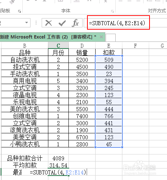Select the 滚筒洗衣机 cell
Screen dimensions: 167x180
(x=25, y=130)
